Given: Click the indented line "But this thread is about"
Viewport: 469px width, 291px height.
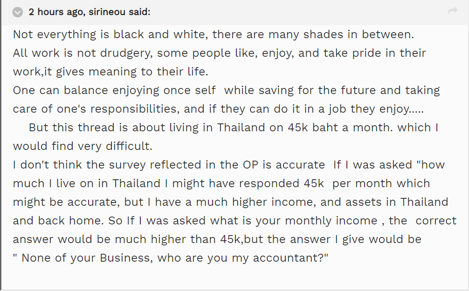Looking at the screenshot, I should (x=234, y=128).
